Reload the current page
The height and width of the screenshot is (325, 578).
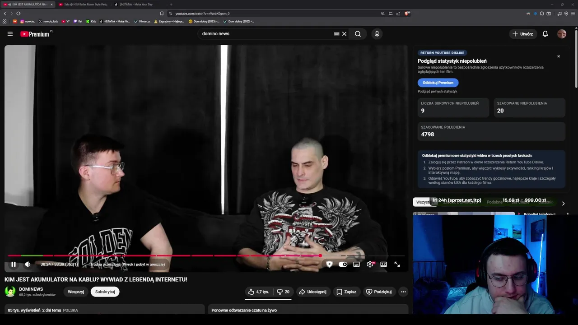point(18,14)
